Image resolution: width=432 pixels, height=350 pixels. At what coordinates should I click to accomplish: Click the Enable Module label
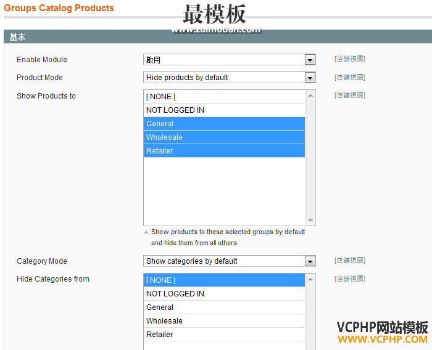pyautogui.click(x=42, y=60)
